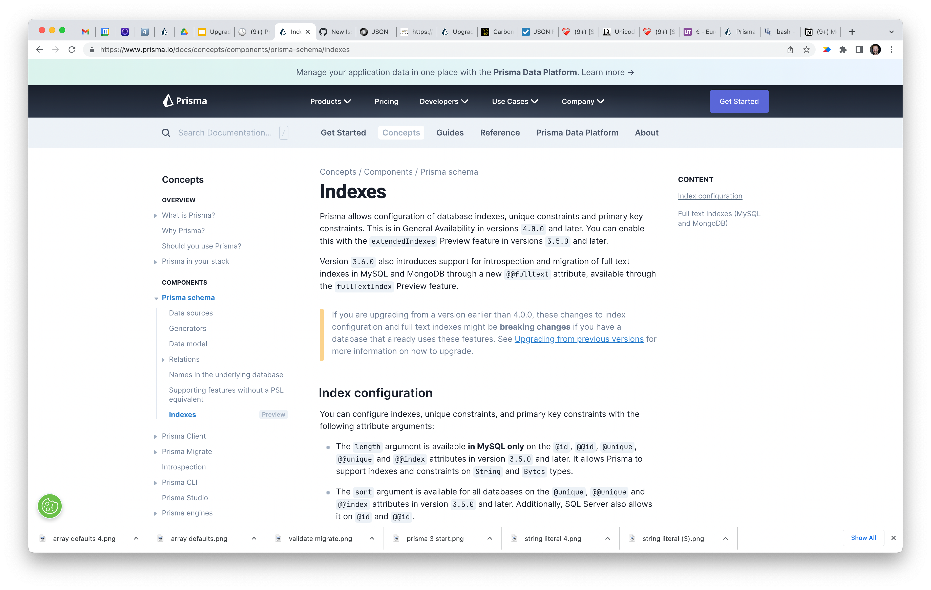Screen dimensions: 931x590
Task: Go to Data sources sidebar page
Action: tap(191, 313)
